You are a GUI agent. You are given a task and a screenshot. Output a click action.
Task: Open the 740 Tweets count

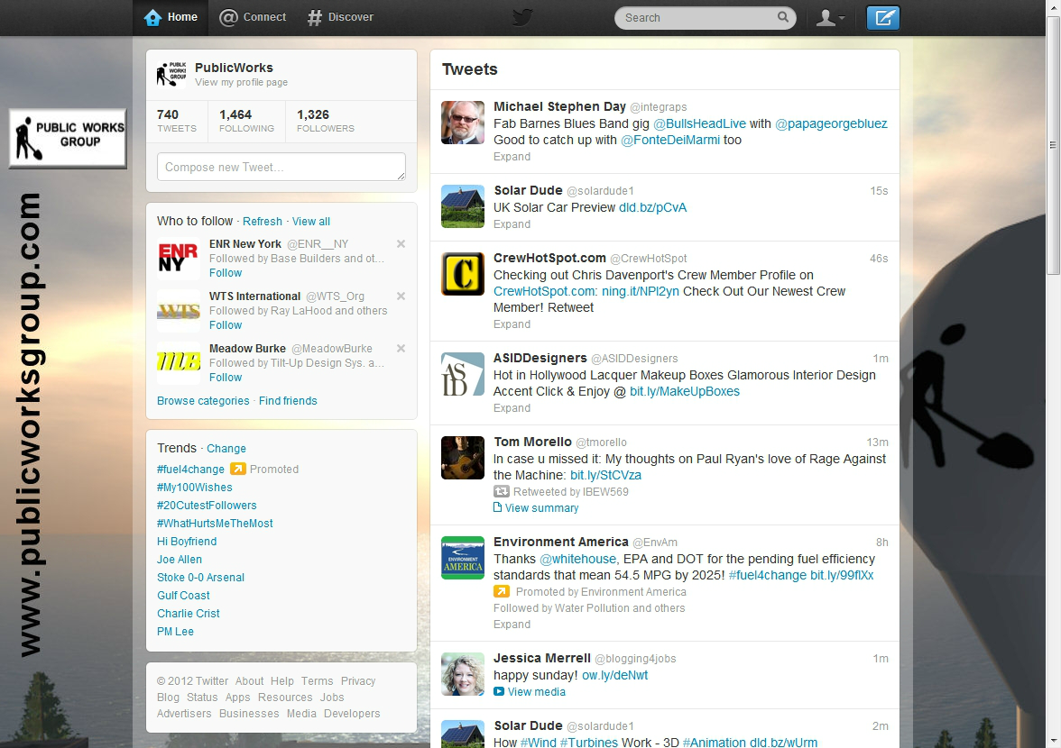177,121
